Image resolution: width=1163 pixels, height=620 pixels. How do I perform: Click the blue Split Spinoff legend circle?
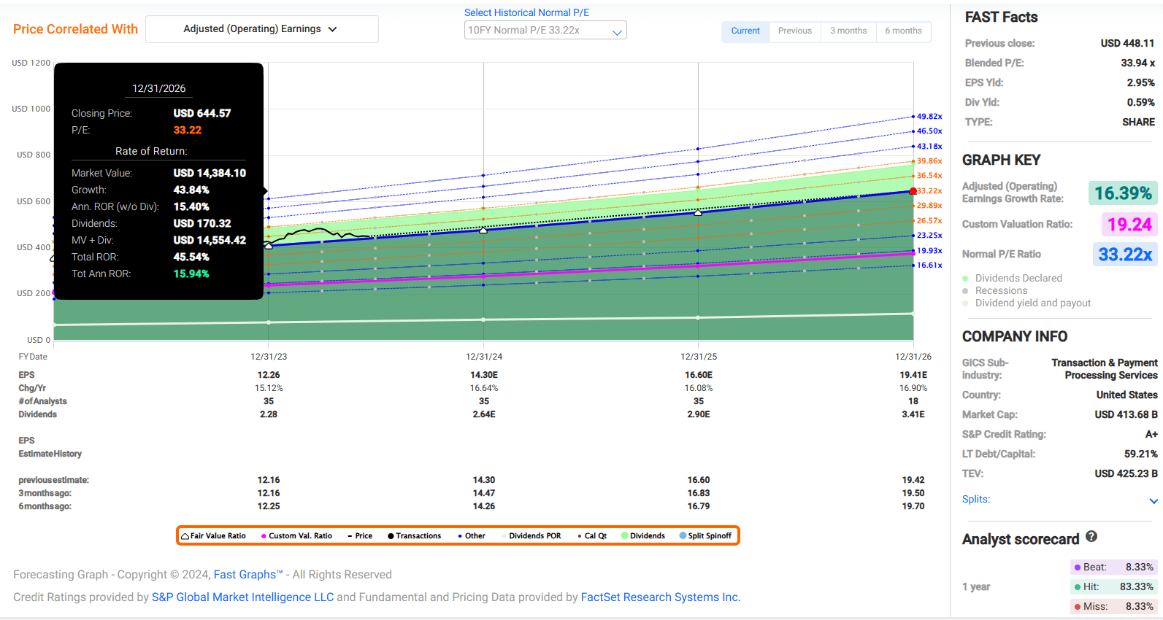pyautogui.click(x=683, y=536)
